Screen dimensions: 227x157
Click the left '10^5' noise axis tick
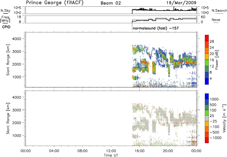tap(17, 8)
